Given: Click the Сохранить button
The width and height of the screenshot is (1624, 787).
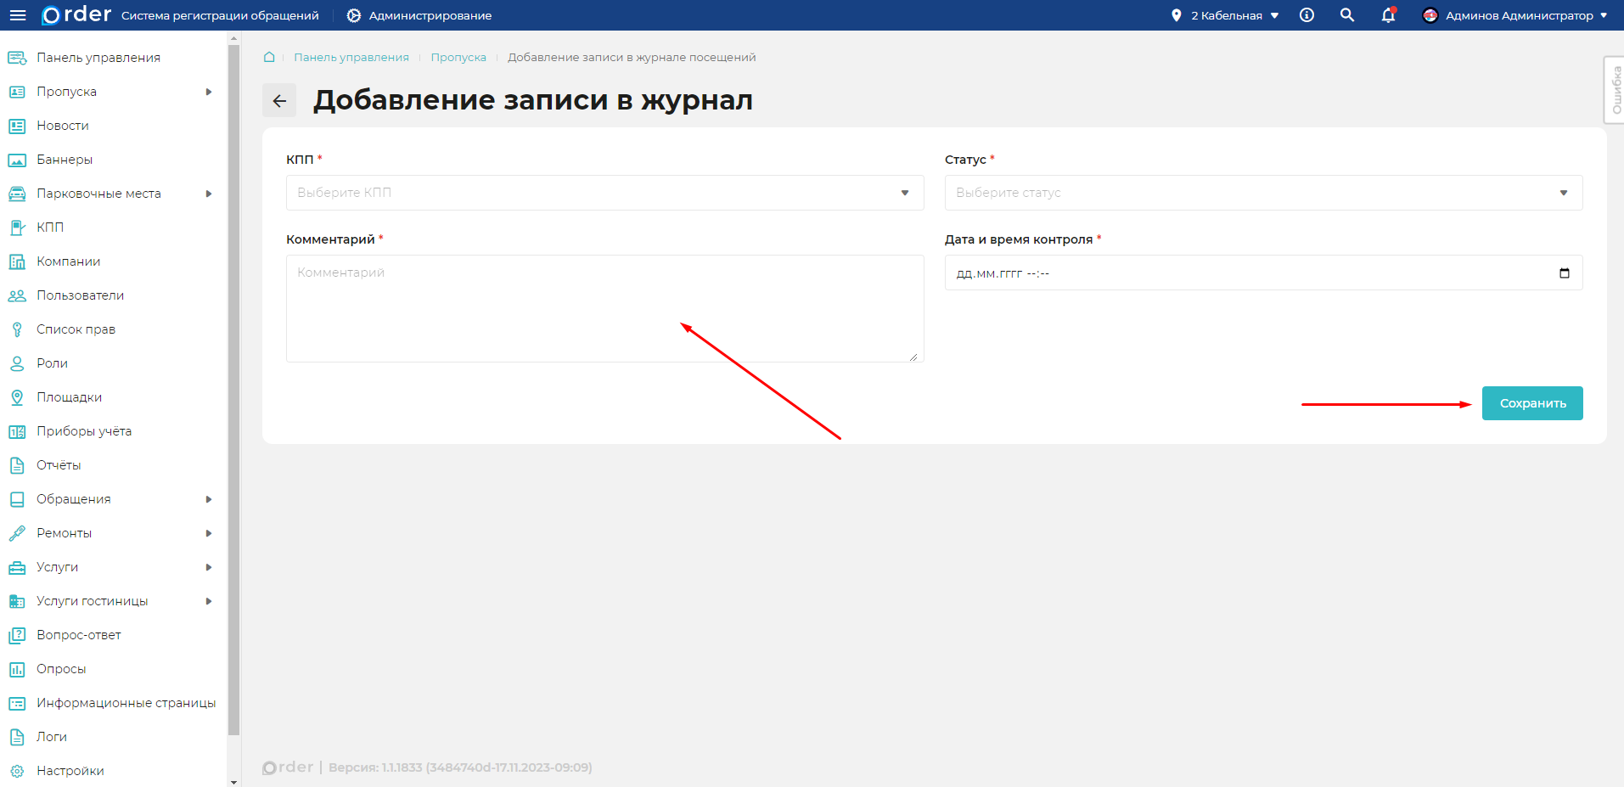Looking at the screenshot, I should pos(1531,403).
